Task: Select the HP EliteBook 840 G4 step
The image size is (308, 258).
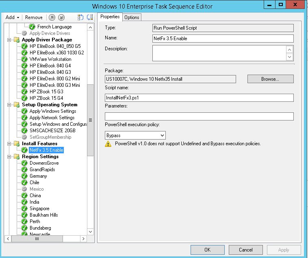Action: pyautogui.click(x=50, y=66)
